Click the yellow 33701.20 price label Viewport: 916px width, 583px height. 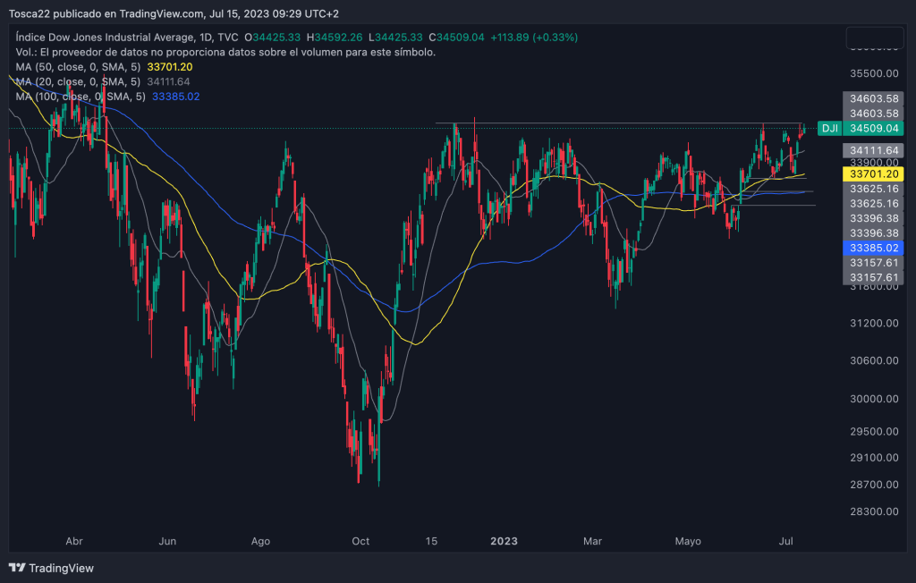[872, 173]
